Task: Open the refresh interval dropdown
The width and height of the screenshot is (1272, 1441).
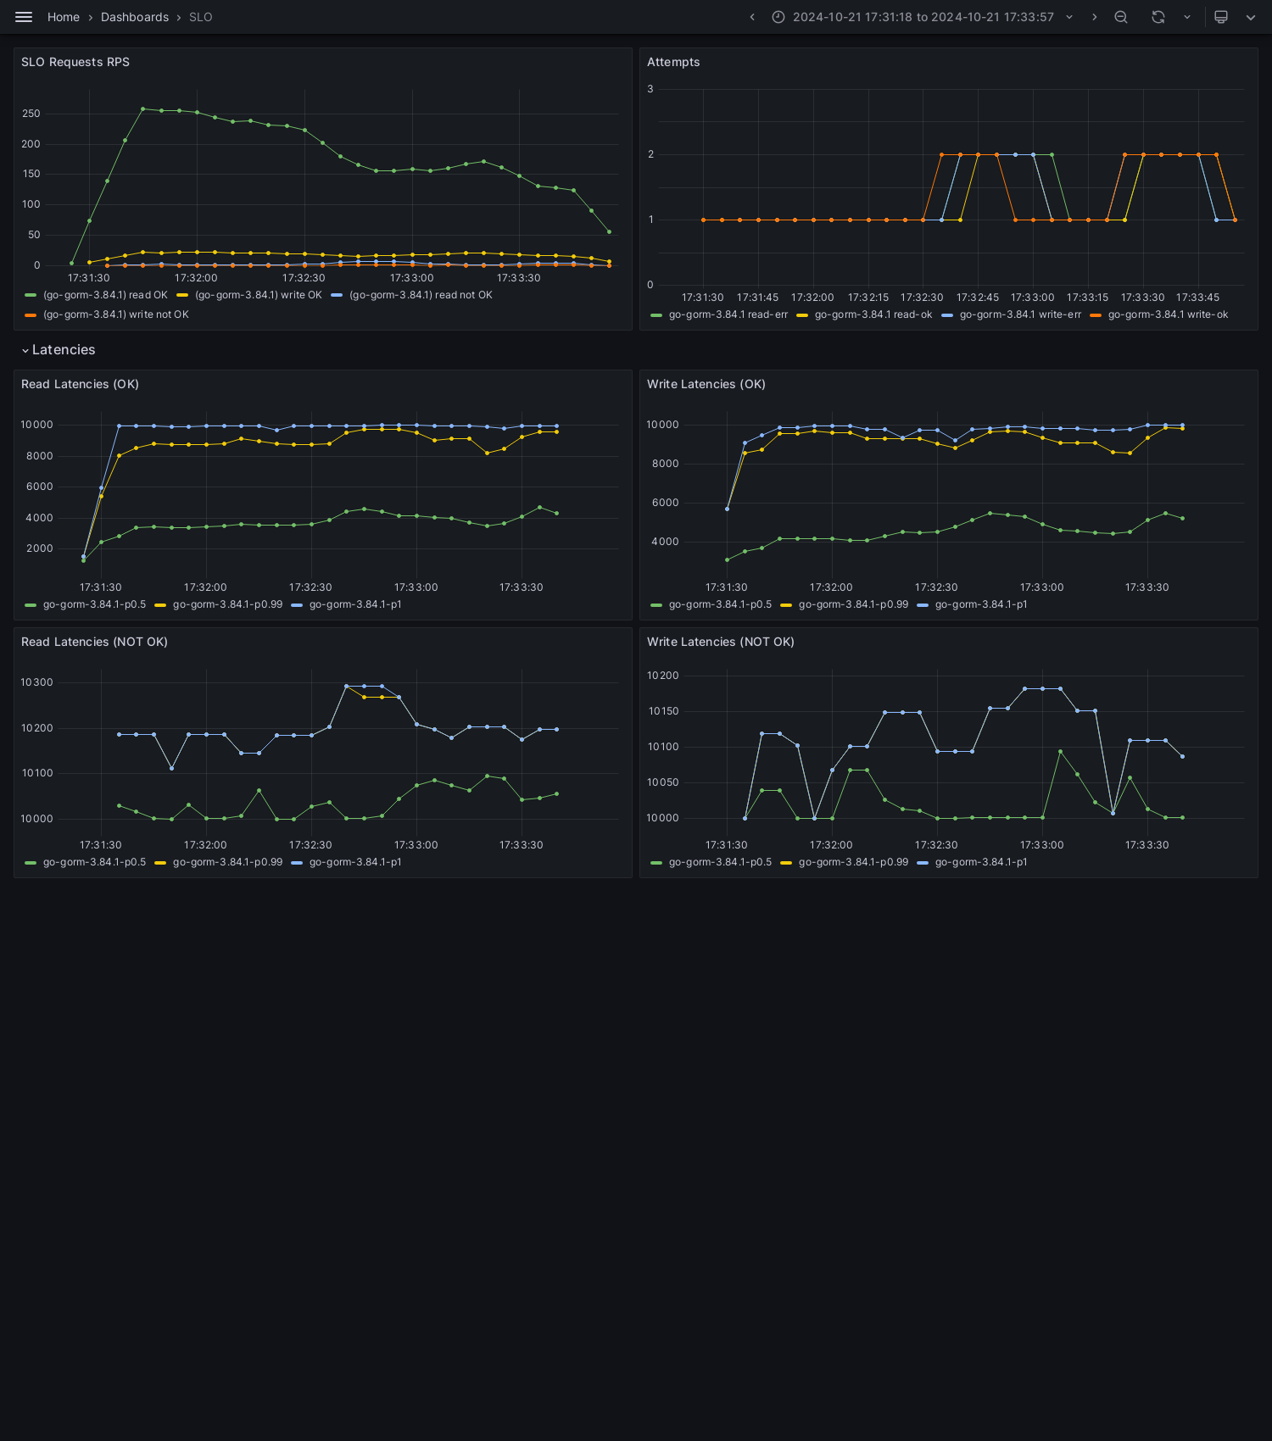Action: 1187,17
